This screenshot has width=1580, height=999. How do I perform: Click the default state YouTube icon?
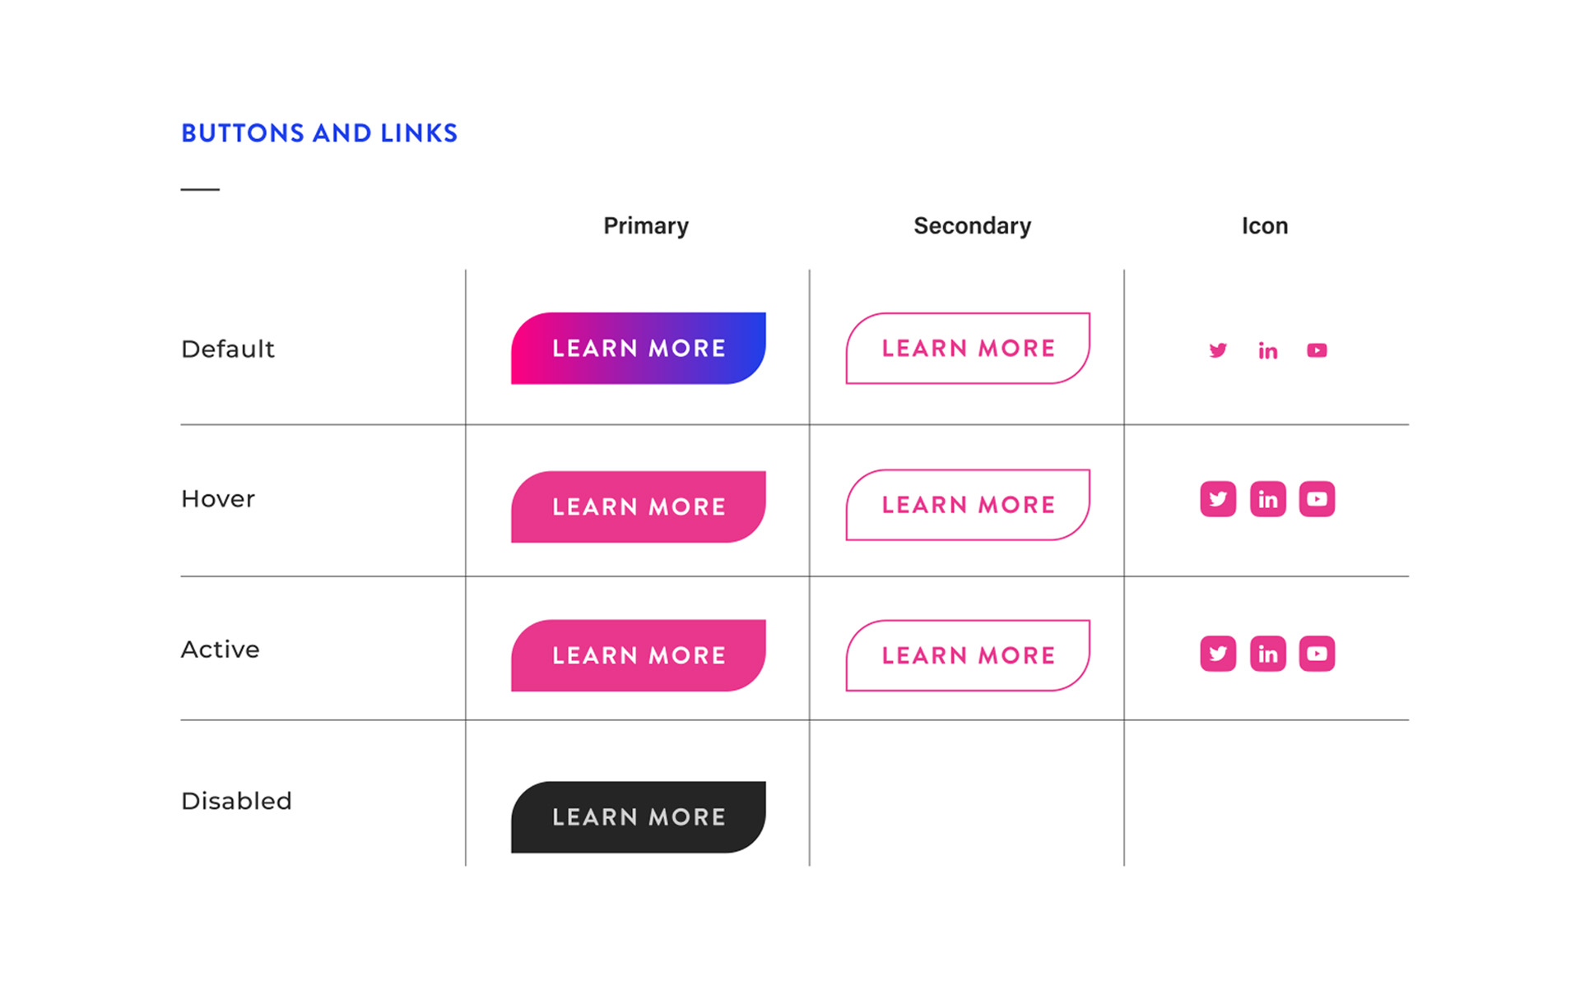click(x=1317, y=350)
